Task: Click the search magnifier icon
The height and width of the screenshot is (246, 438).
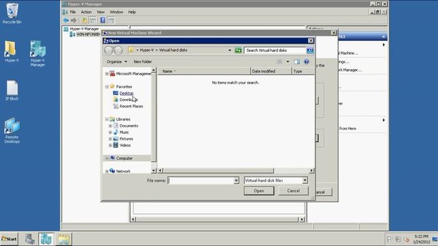Action: pos(310,50)
